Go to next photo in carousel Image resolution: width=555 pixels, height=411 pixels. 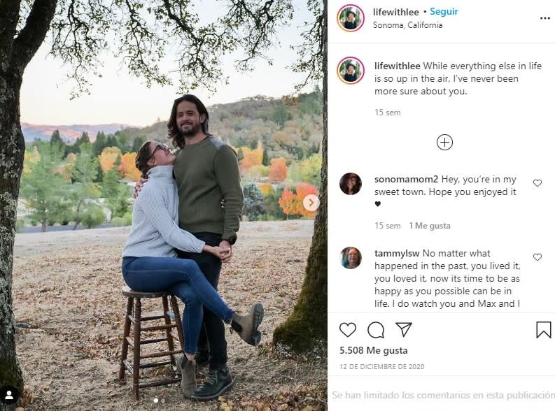311,203
